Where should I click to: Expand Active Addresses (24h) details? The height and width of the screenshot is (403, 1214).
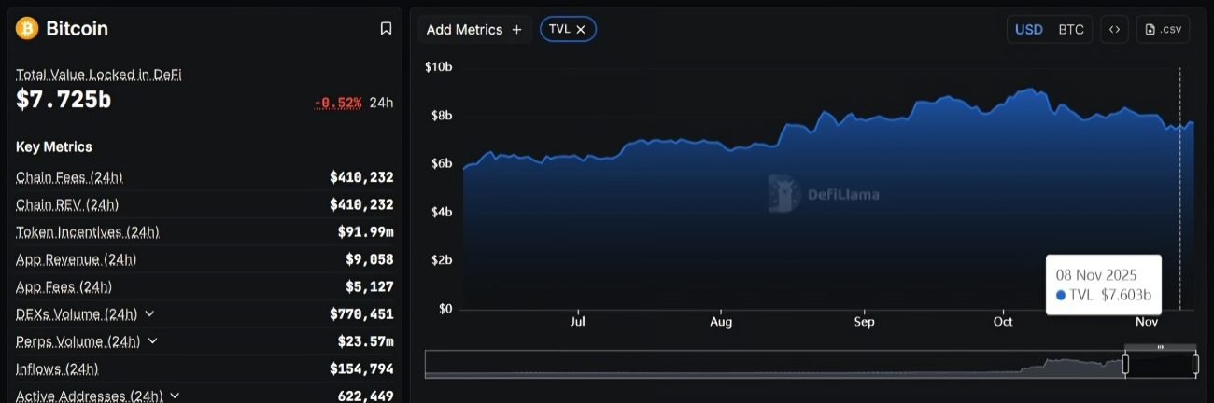coord(175,396)
